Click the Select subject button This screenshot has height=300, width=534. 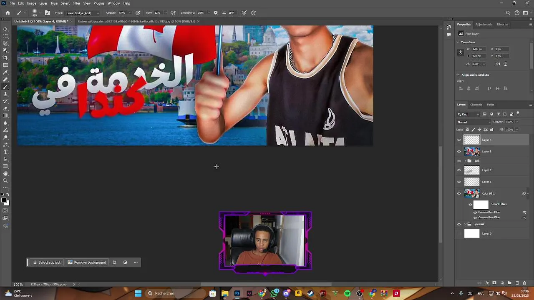click(47, 262)
